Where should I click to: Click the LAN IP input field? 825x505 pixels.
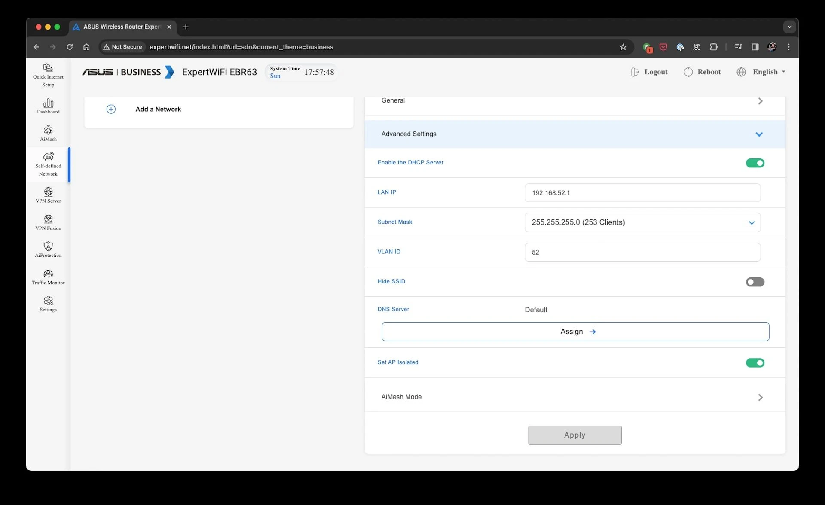click(642, 193)
